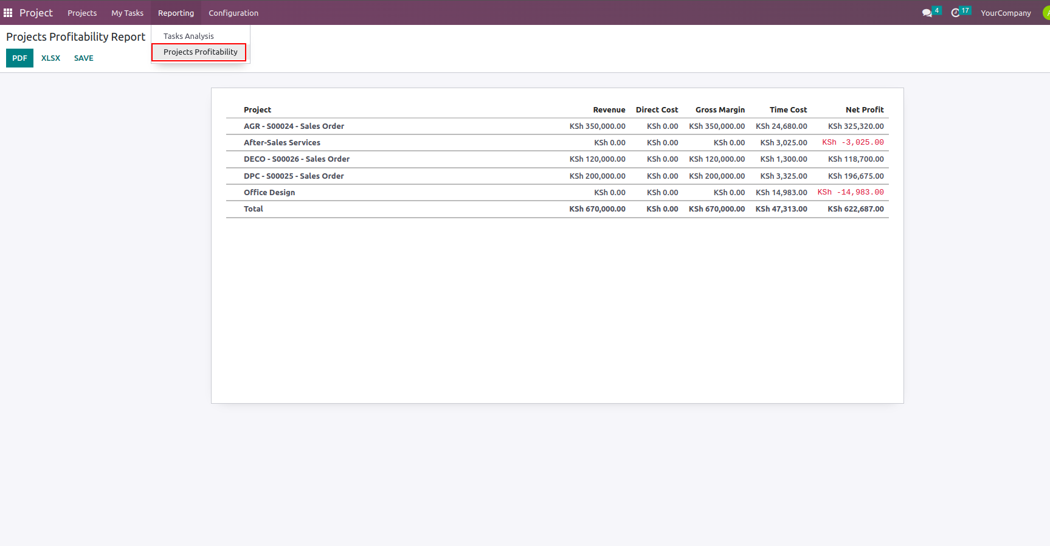
Task: Expand the After-Sales Services project row
Action: point(281,143)
